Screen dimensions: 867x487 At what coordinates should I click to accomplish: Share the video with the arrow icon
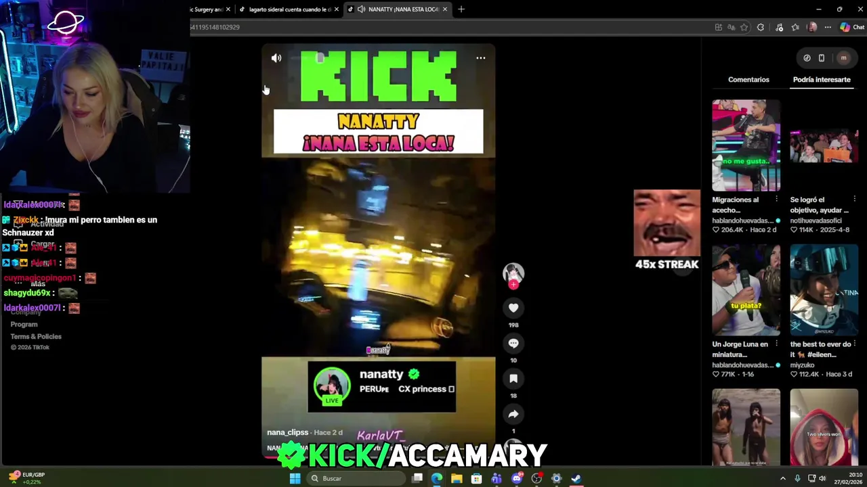pyautogui.click(x=513, y=414)
